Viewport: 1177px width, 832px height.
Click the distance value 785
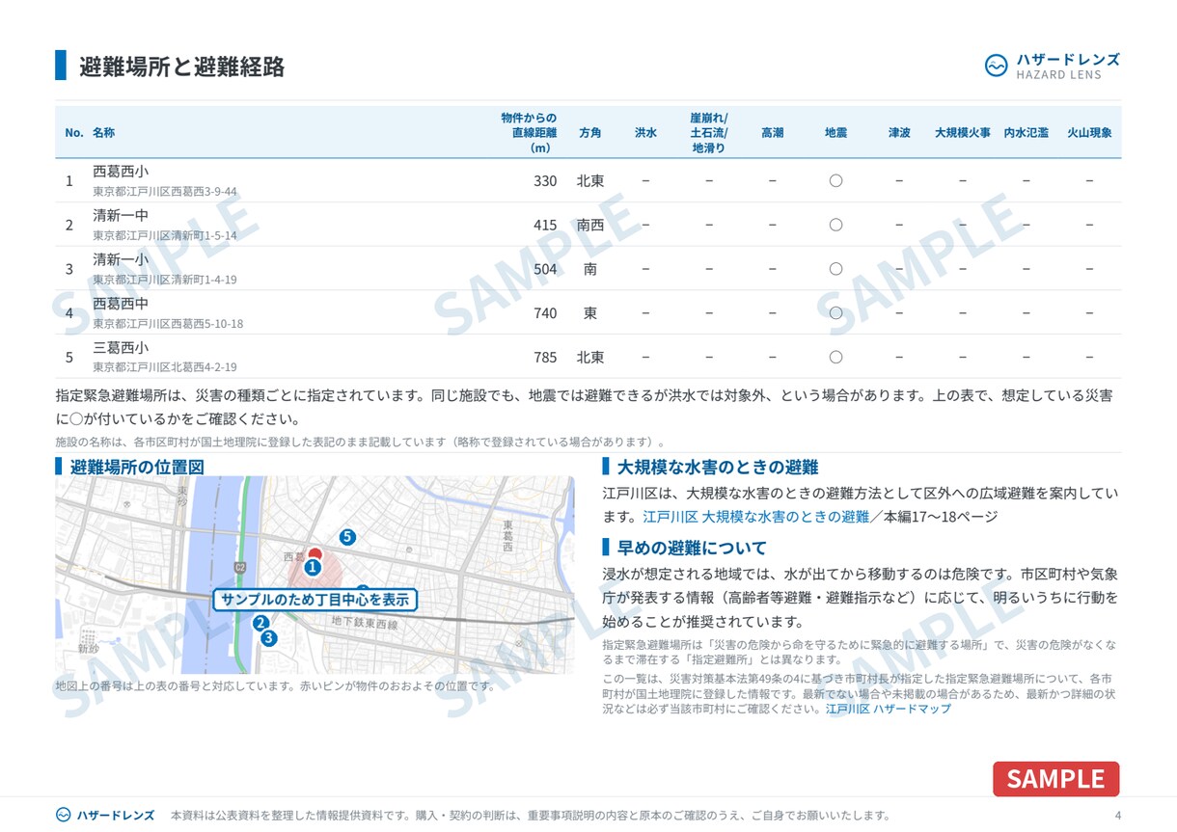545,357
